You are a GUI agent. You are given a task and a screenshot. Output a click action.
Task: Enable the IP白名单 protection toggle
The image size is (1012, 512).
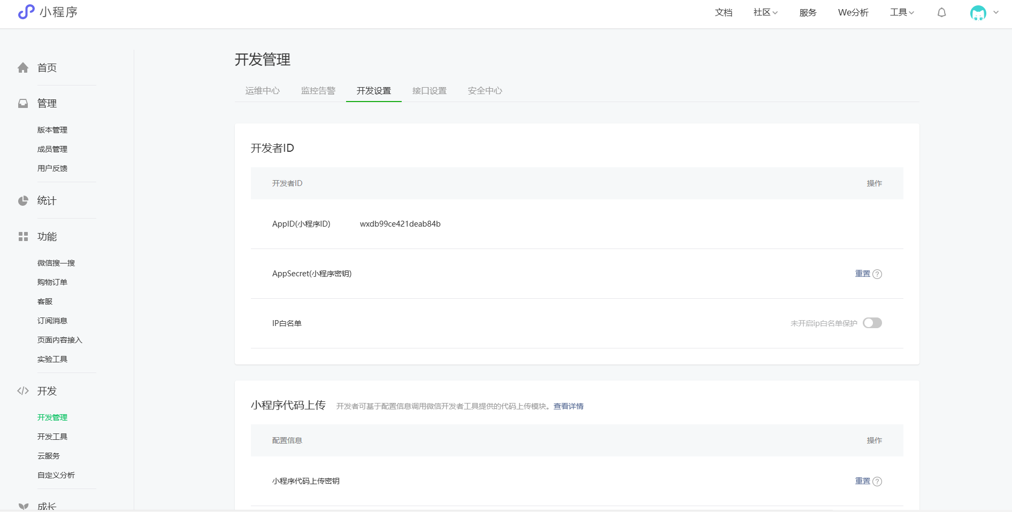coord(872,323)
